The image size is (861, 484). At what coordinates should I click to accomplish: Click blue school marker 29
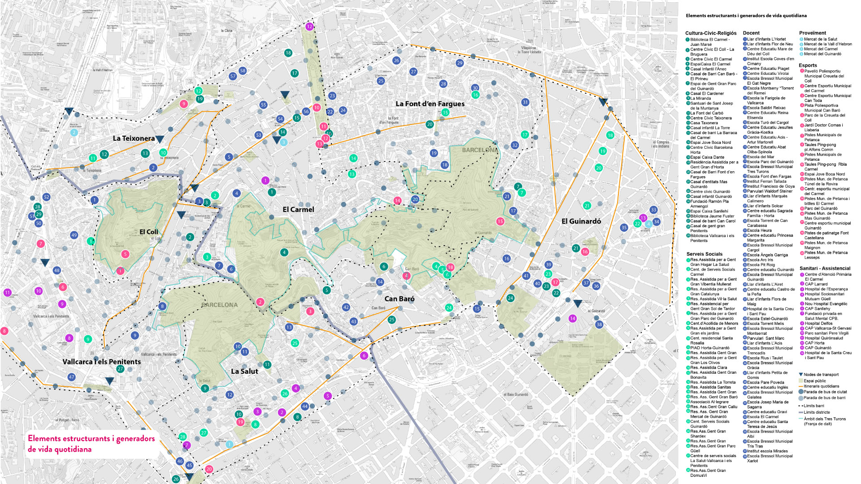coord(460,63)
